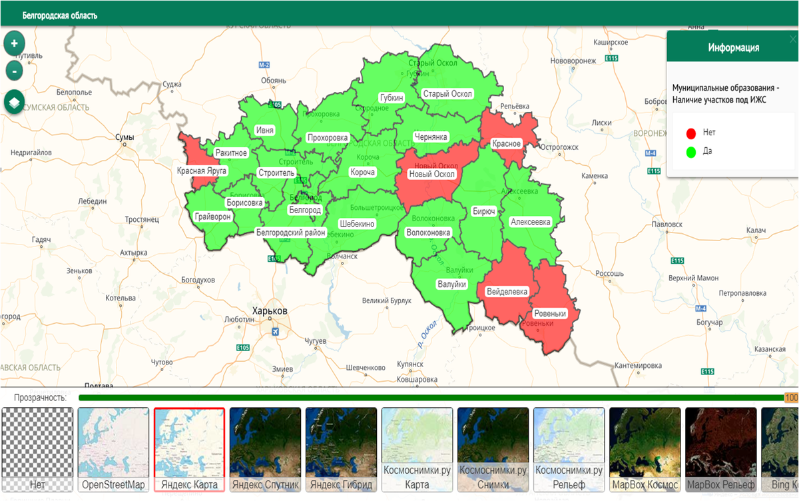Select Космоснимки.ру Снимки basemap

click(x=493, y=450)
